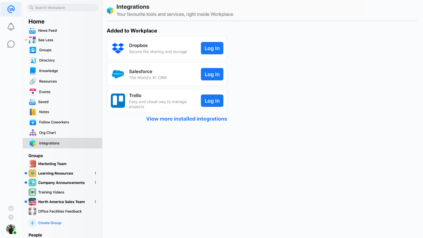Click the Trello logo icon
423x238 pixels.
[x=118, y=101]
